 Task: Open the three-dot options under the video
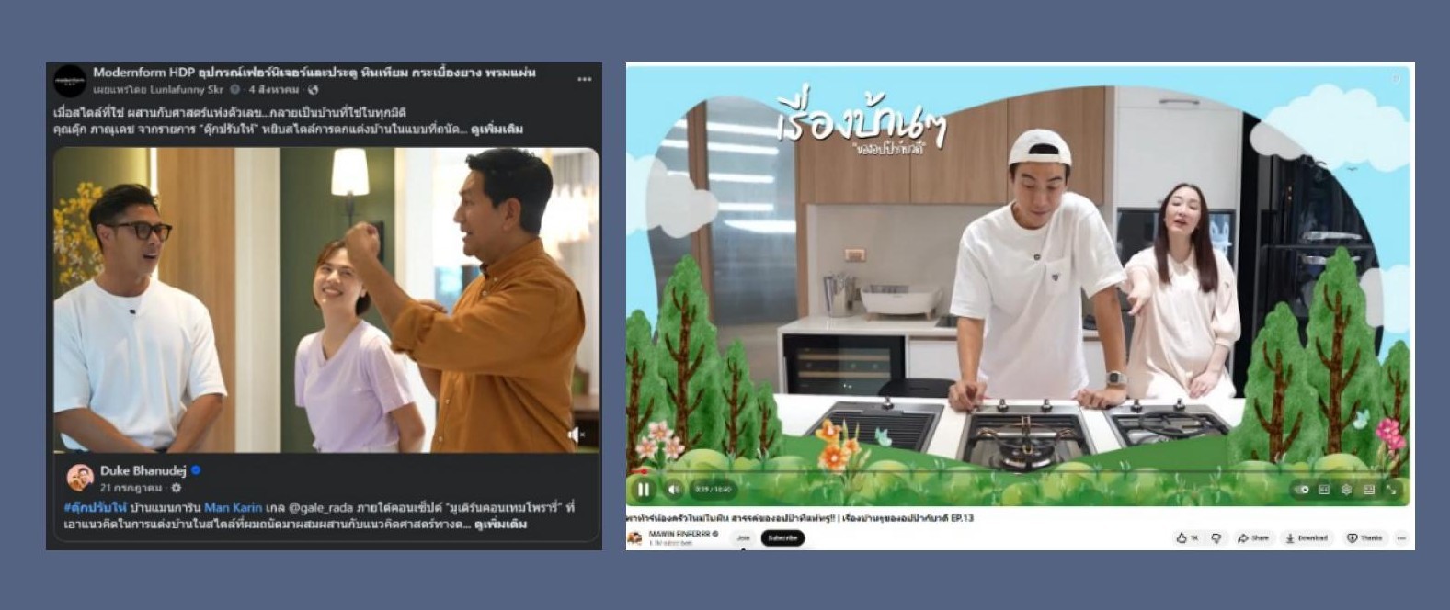[x=1401, y=538]
